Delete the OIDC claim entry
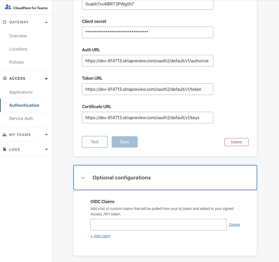279x262 pixels. coord(235,225)
